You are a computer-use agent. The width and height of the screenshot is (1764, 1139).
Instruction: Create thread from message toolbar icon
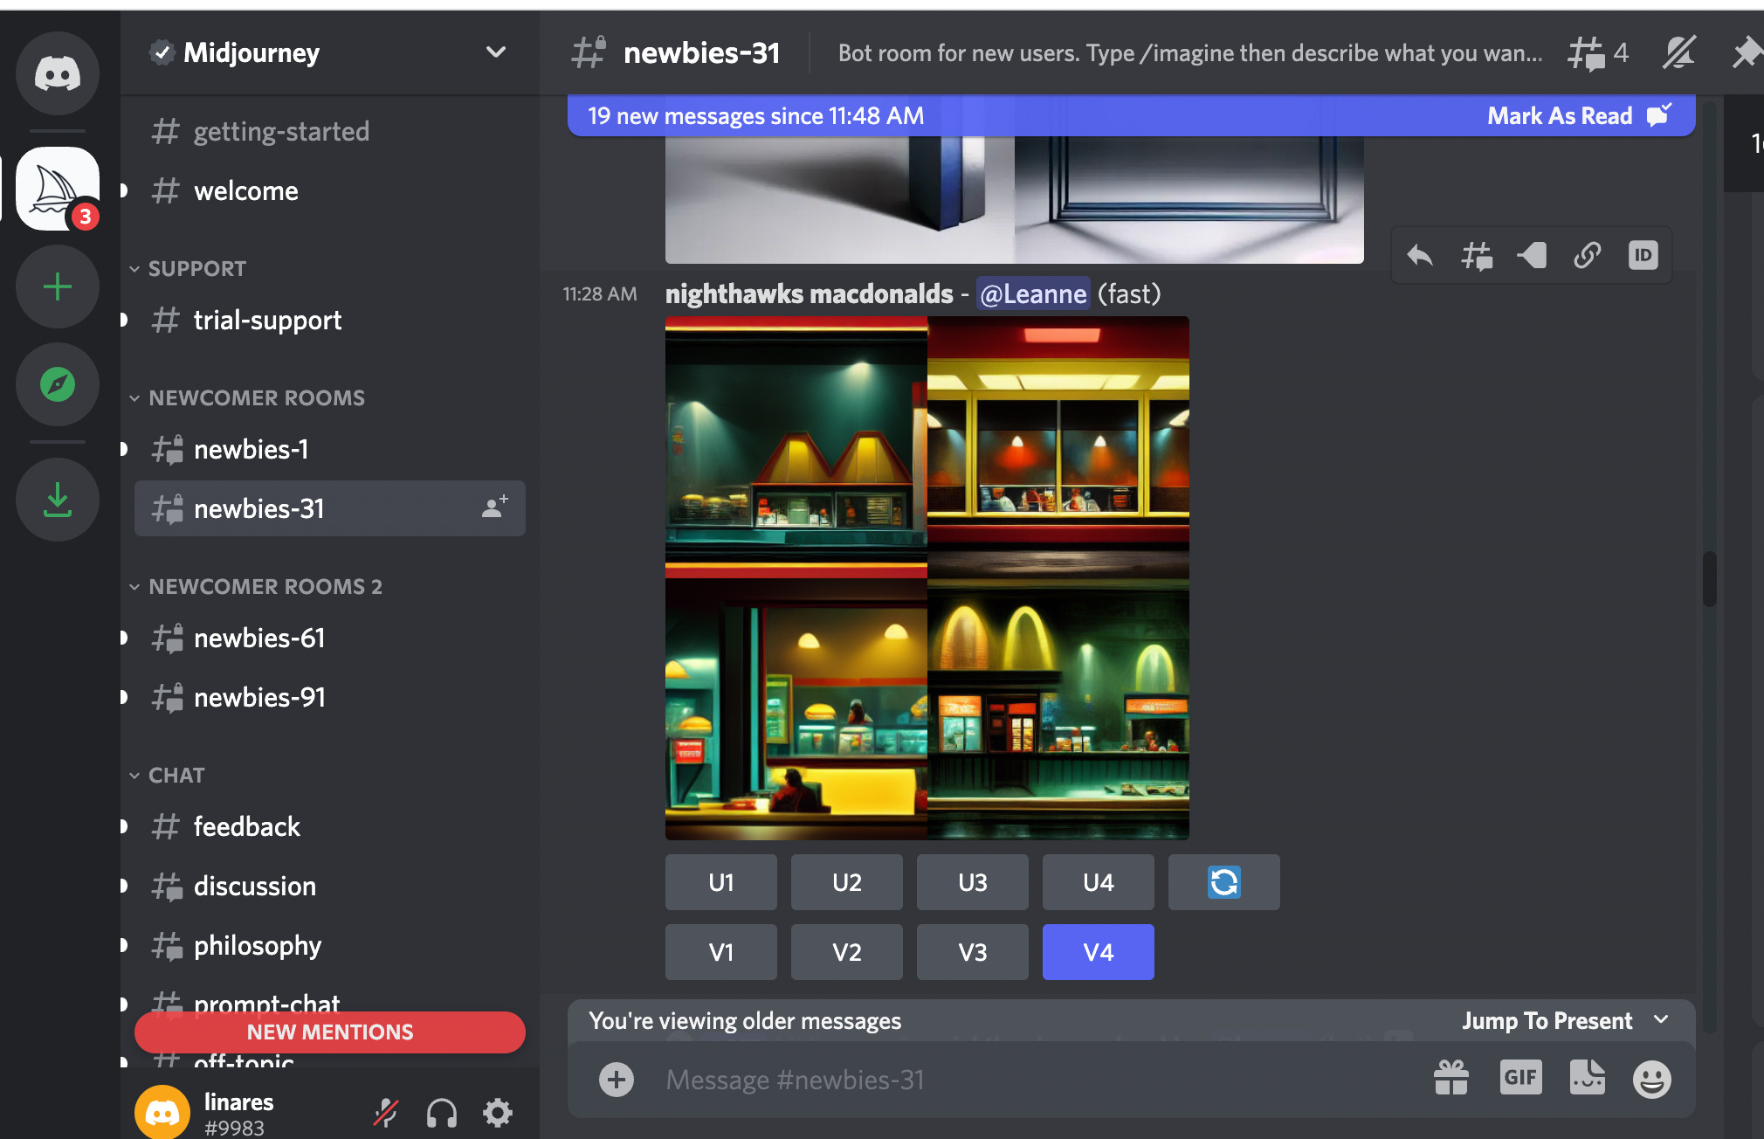pyautogui.click(x=1476, y=255)
